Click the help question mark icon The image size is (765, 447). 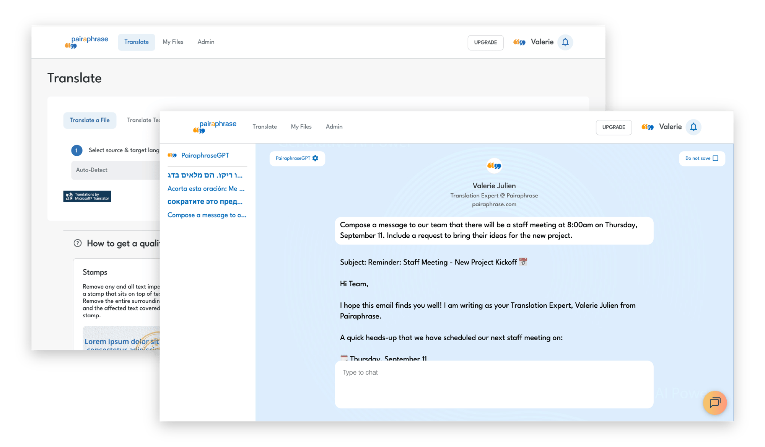(x=78, y=243)
